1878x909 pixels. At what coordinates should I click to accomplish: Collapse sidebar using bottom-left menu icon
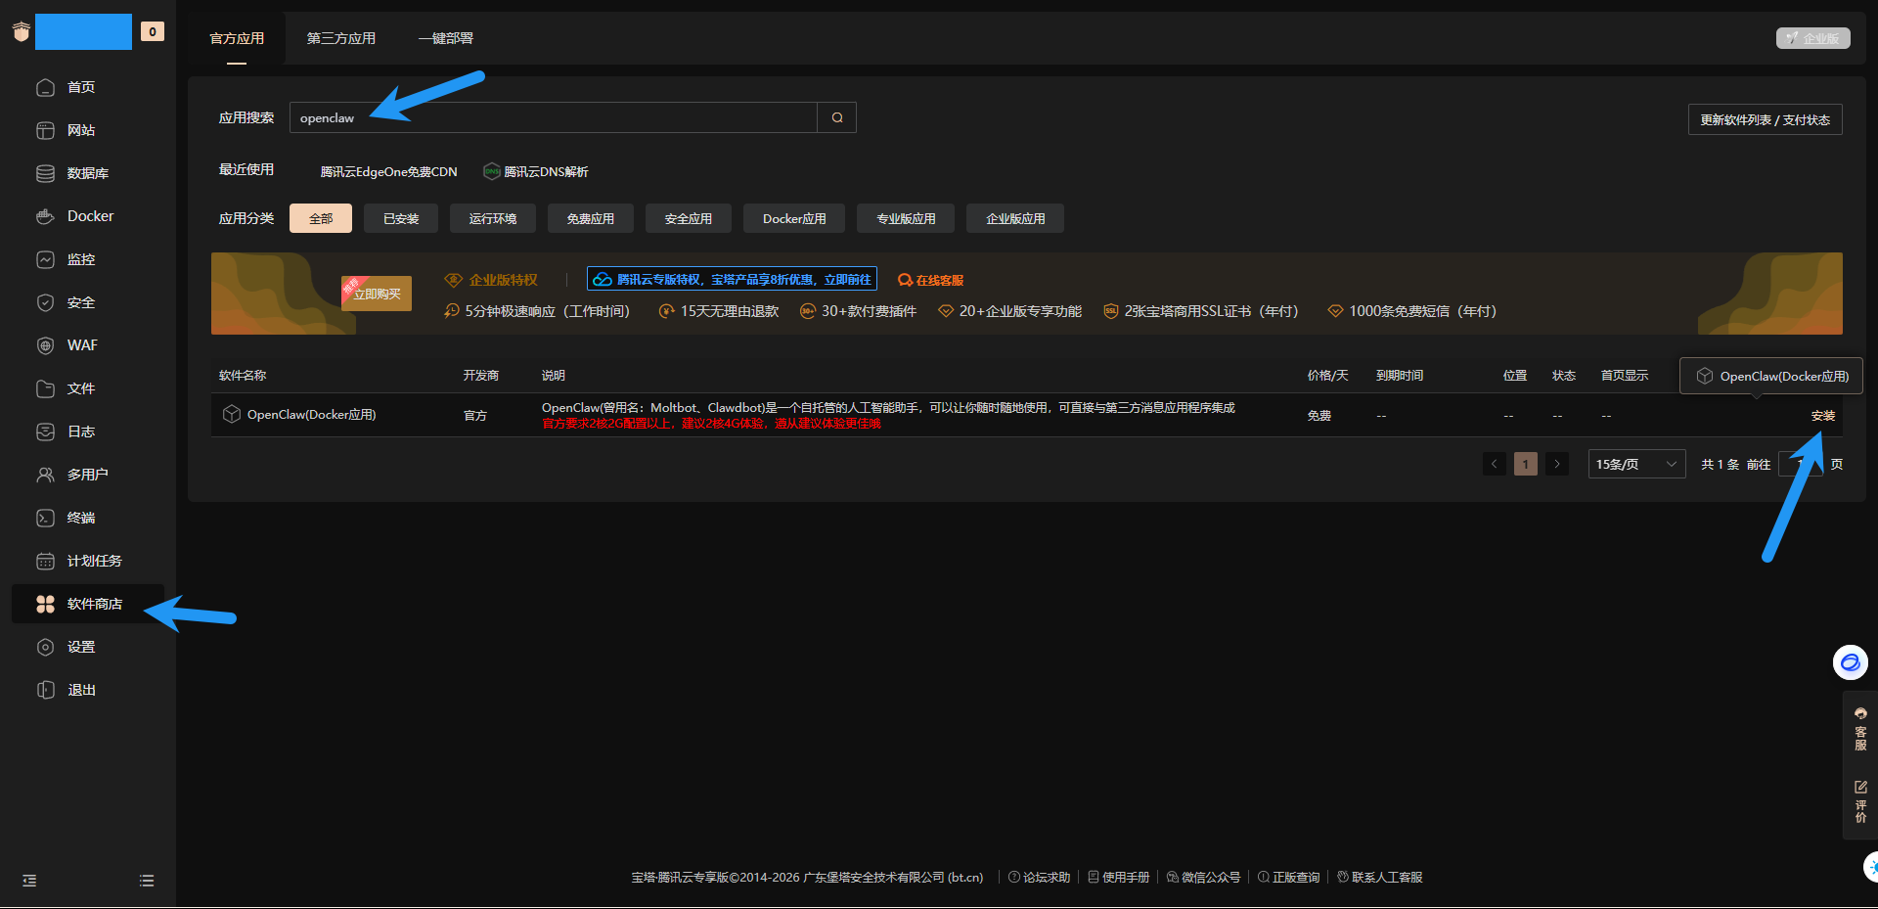point(29,881)
